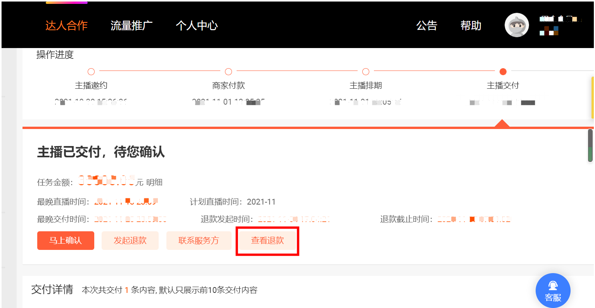This screenshot has height=308, width=595.
Task: Click the 主播排期 progress step circle
Action: pyautogui.click(x=366, y=72)
